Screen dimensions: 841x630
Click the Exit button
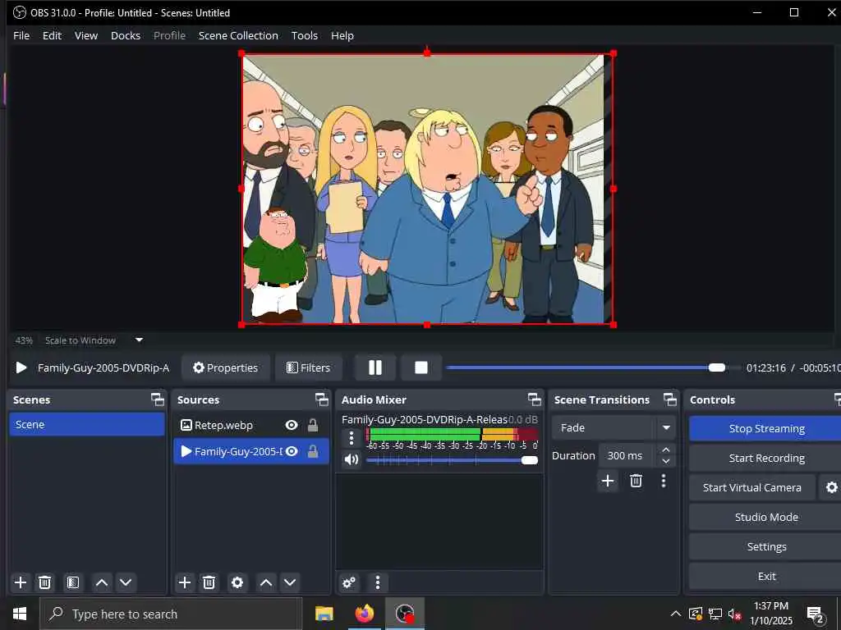click(766, 576)
